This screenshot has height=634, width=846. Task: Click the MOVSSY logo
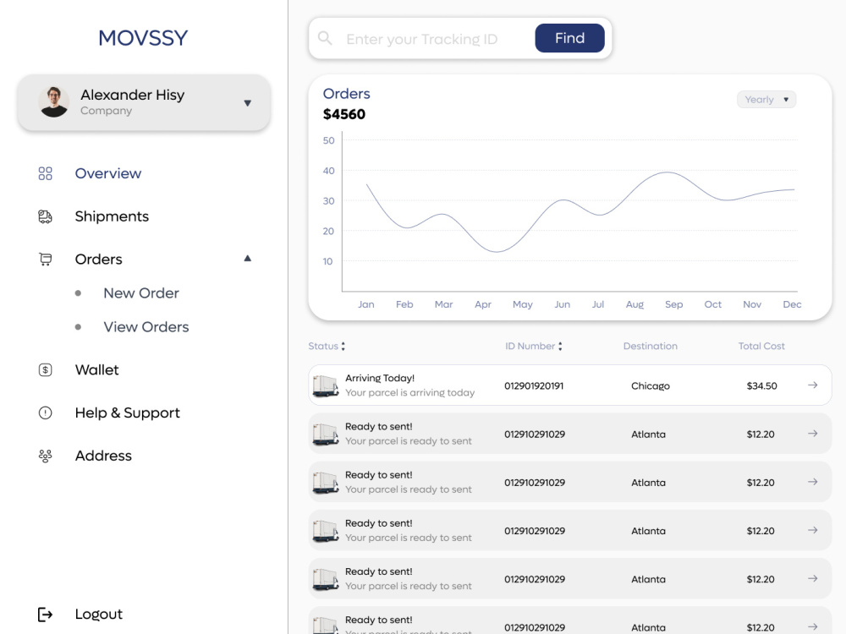[142, 37]
